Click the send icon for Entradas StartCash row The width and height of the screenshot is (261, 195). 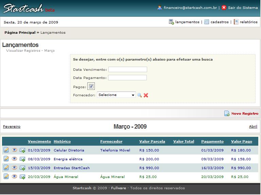(x=22, y=168)
